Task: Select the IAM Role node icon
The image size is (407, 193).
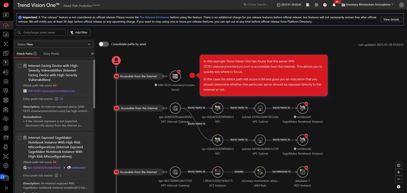Action: pos(260,172)
